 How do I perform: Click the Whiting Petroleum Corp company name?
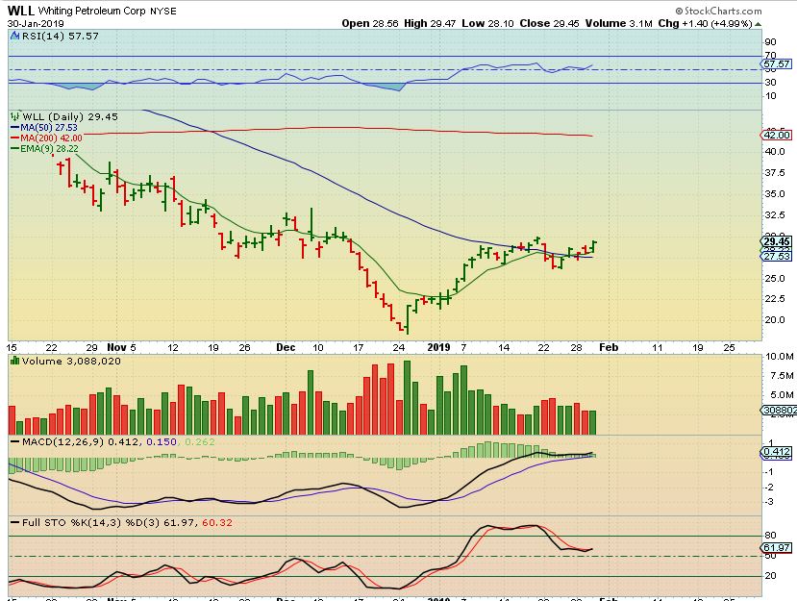coord(92,11)
